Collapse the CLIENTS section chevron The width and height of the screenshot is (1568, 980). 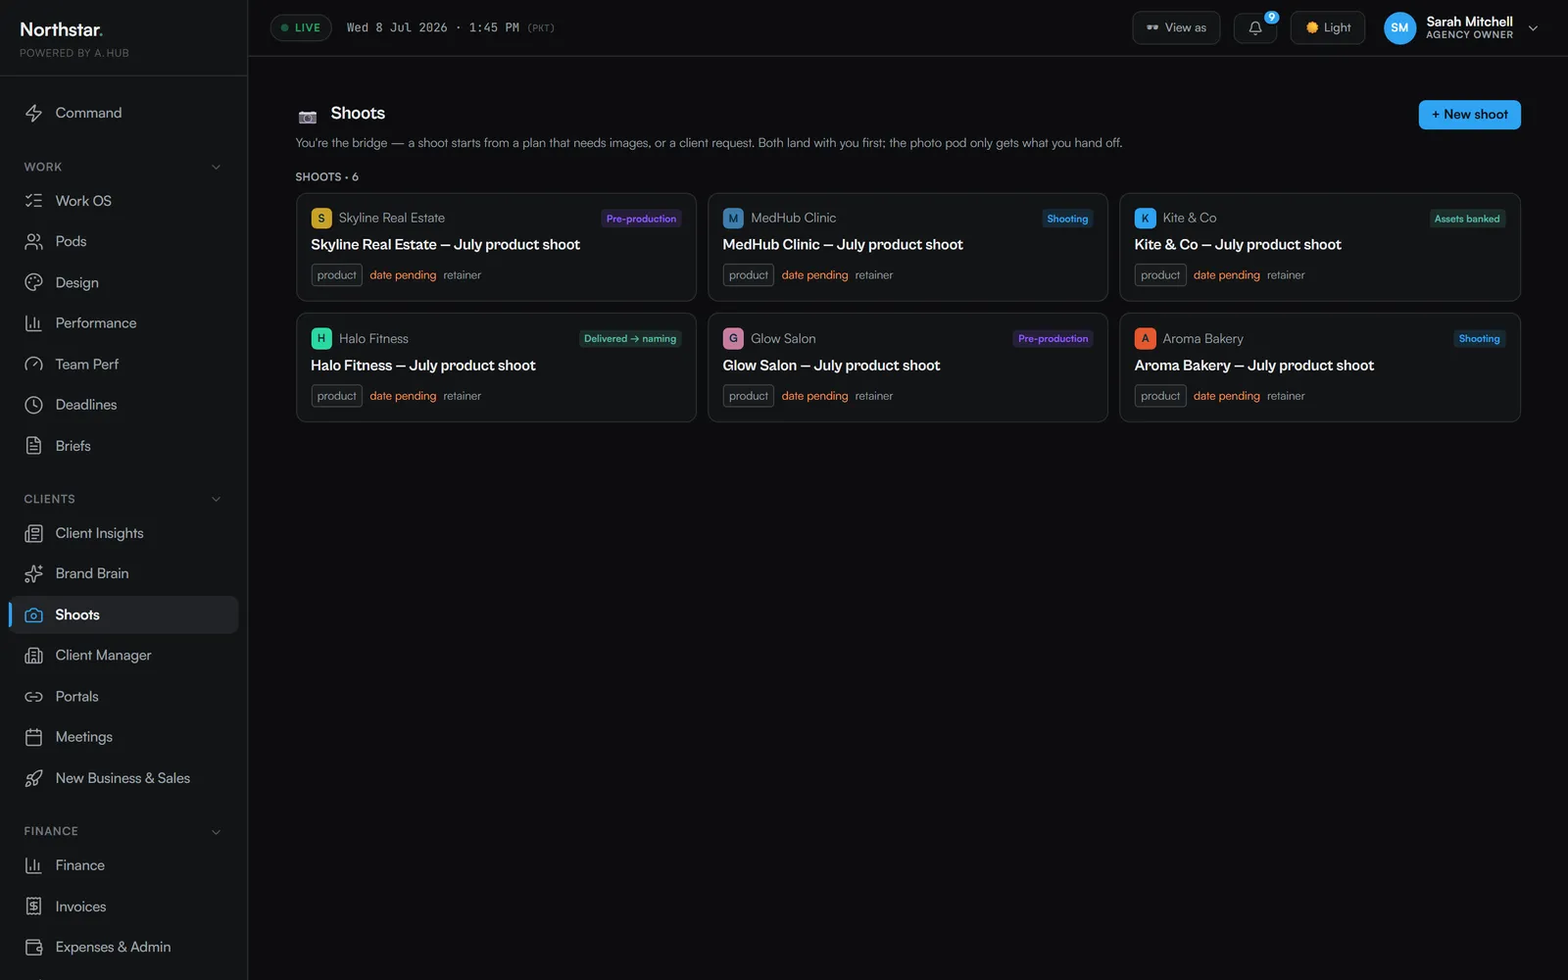[x=217, y=500]
